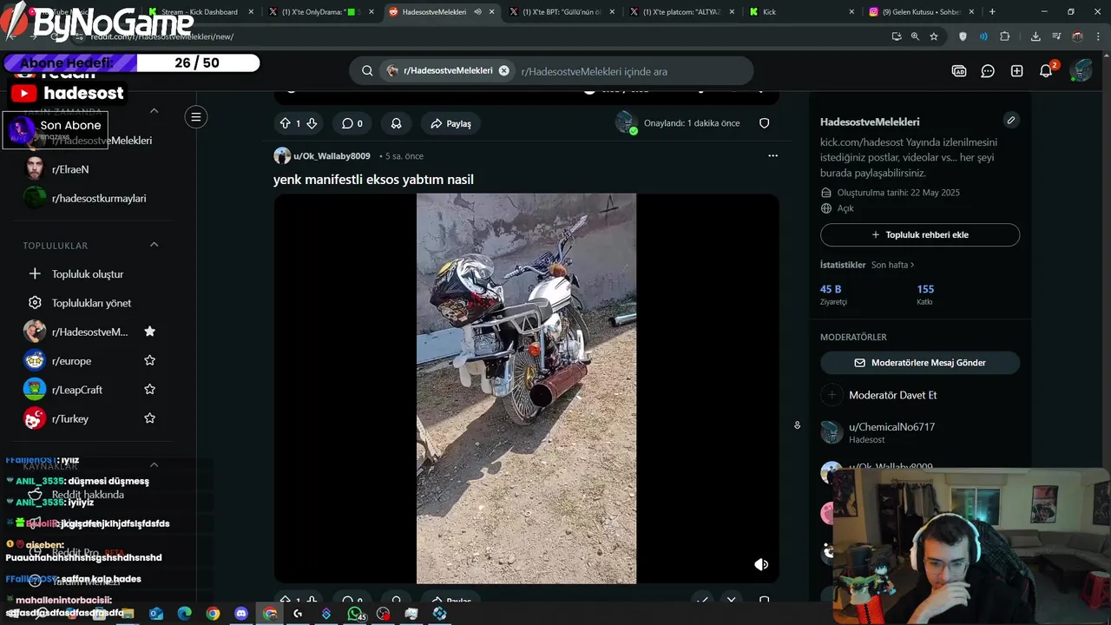Collapse the TOPLULUKLAR section
This screenshot has height=625, width=1111.
point(154,245)
